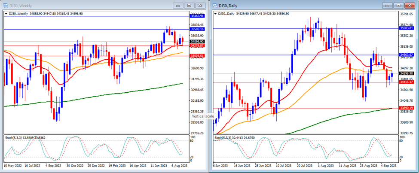Click the 35136.05 value on Daily price scale

406,46
